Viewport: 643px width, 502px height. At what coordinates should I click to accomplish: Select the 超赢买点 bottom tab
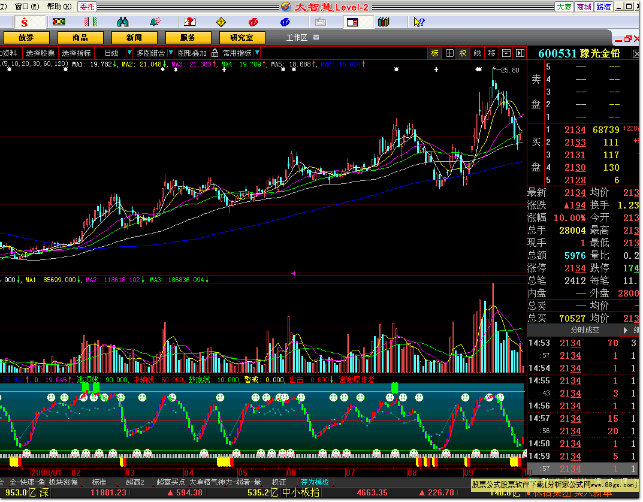[171, 482]
